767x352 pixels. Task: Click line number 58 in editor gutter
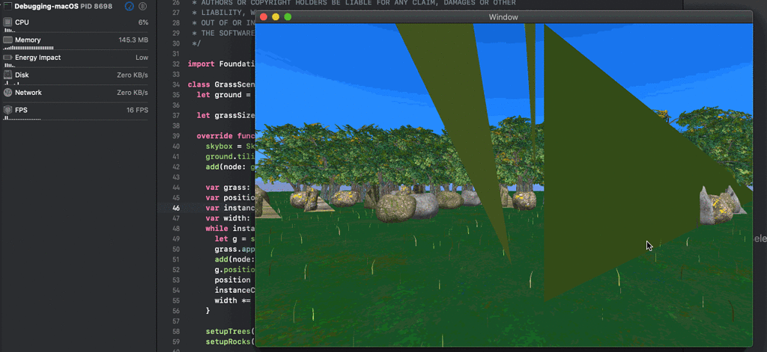[x=176, y=332]
